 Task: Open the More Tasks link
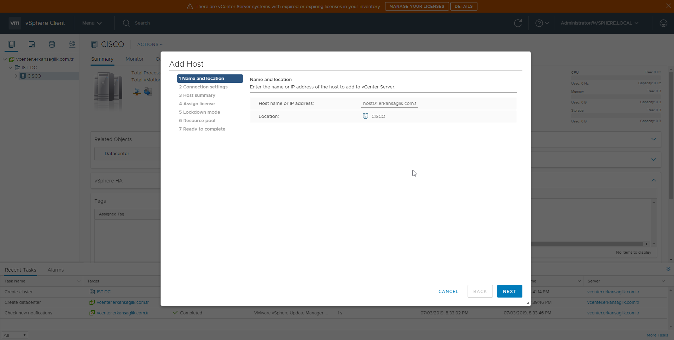point(657,335)
